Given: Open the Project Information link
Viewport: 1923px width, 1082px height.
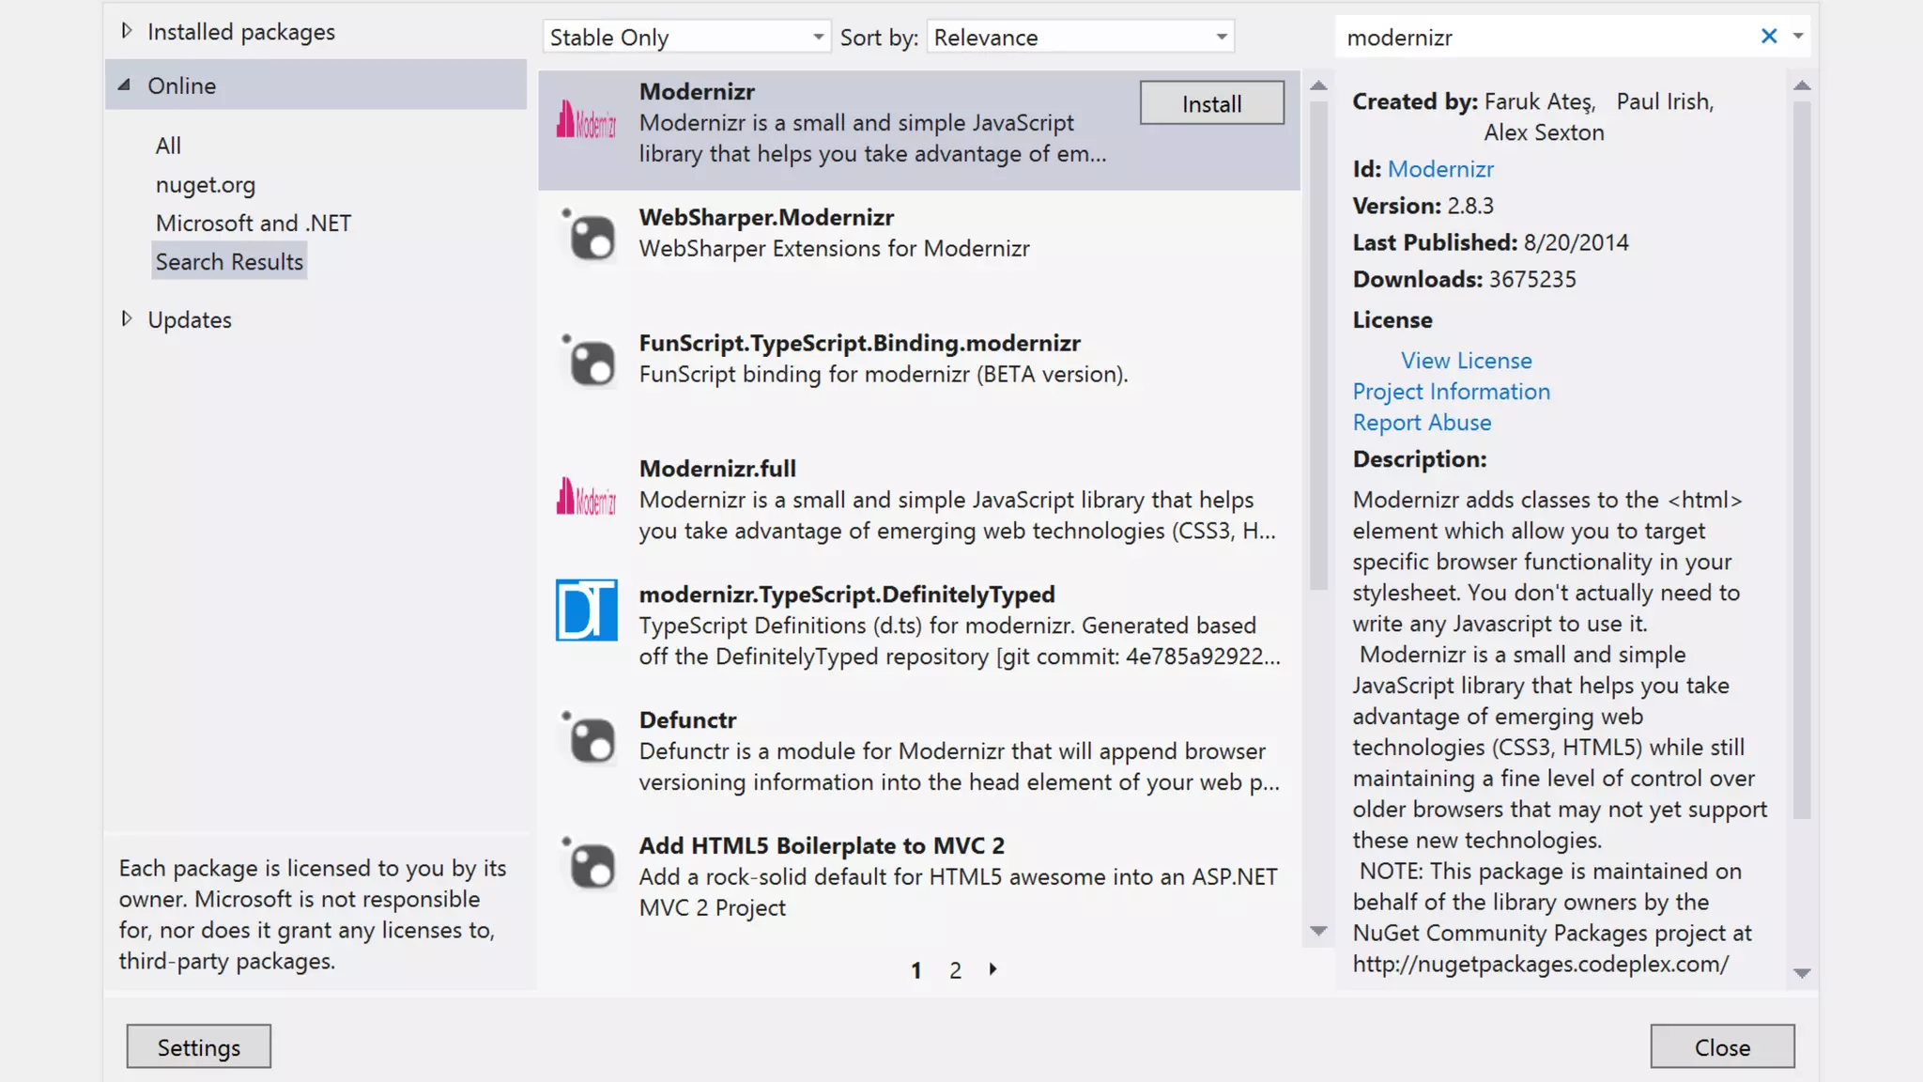Looking at the screenshot, I should pyautogui.click(x=1451, y=392).
